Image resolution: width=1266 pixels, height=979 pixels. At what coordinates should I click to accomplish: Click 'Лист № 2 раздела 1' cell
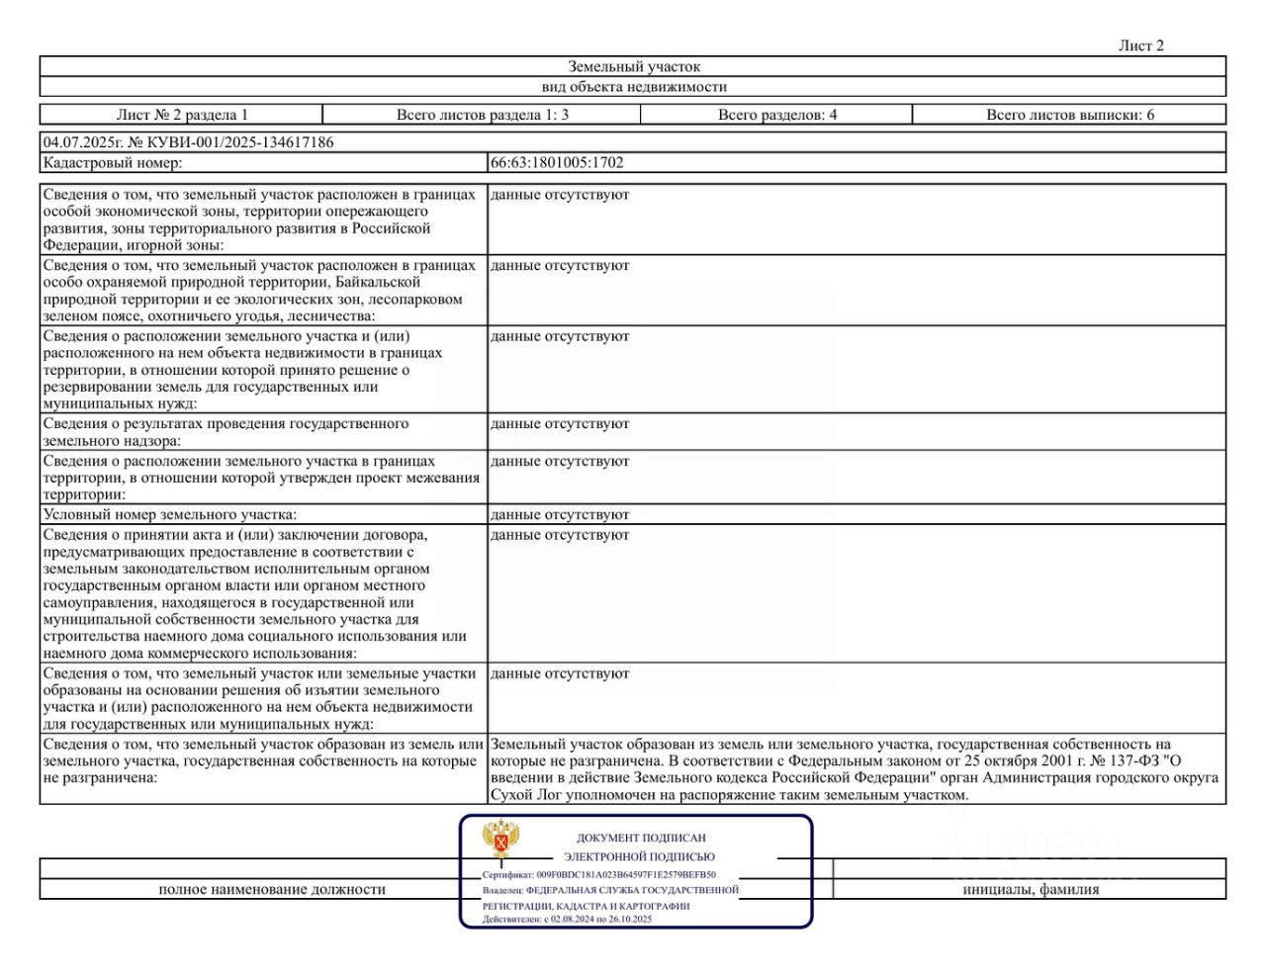pyautogui.click(x=182, y=115)
